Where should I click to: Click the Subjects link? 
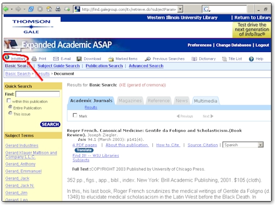pyautogui.click(x=81, y=160)
